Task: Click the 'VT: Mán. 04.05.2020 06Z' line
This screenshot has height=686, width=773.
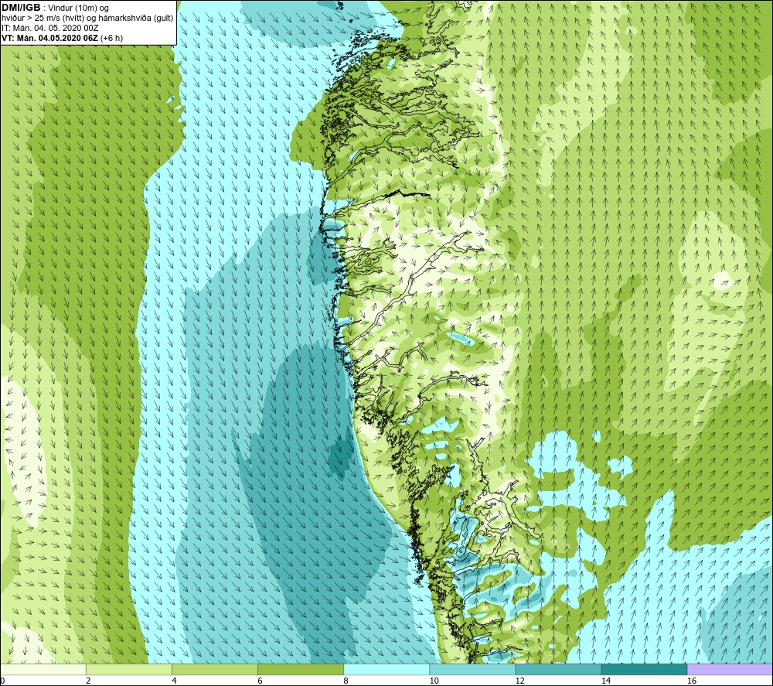Action: pyautogui.click(x=49, y=38)
